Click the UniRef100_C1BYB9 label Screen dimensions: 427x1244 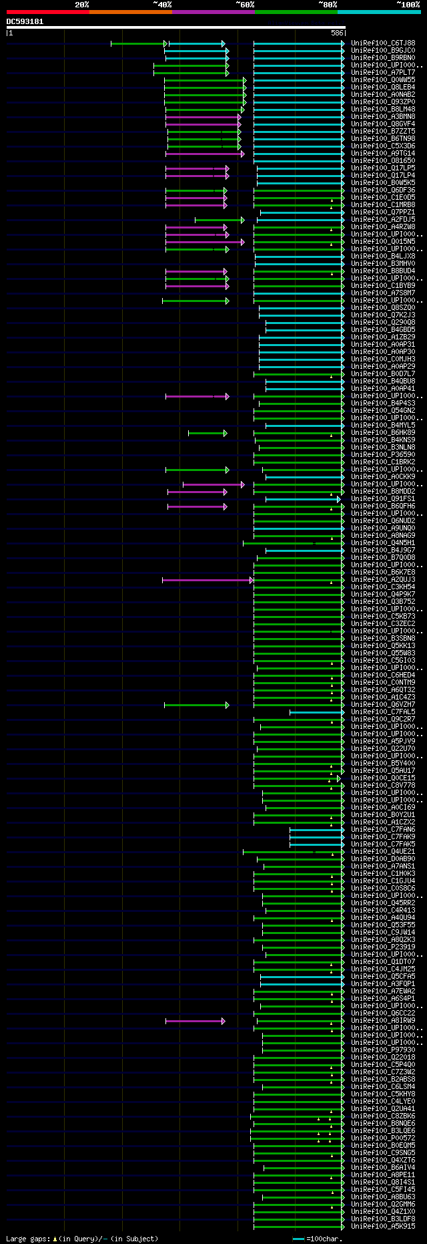[x=383, y=286]
